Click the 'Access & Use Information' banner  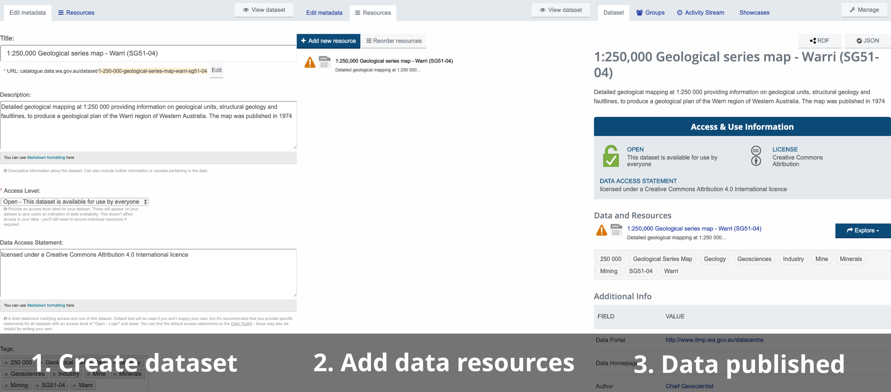coord(742,126)
